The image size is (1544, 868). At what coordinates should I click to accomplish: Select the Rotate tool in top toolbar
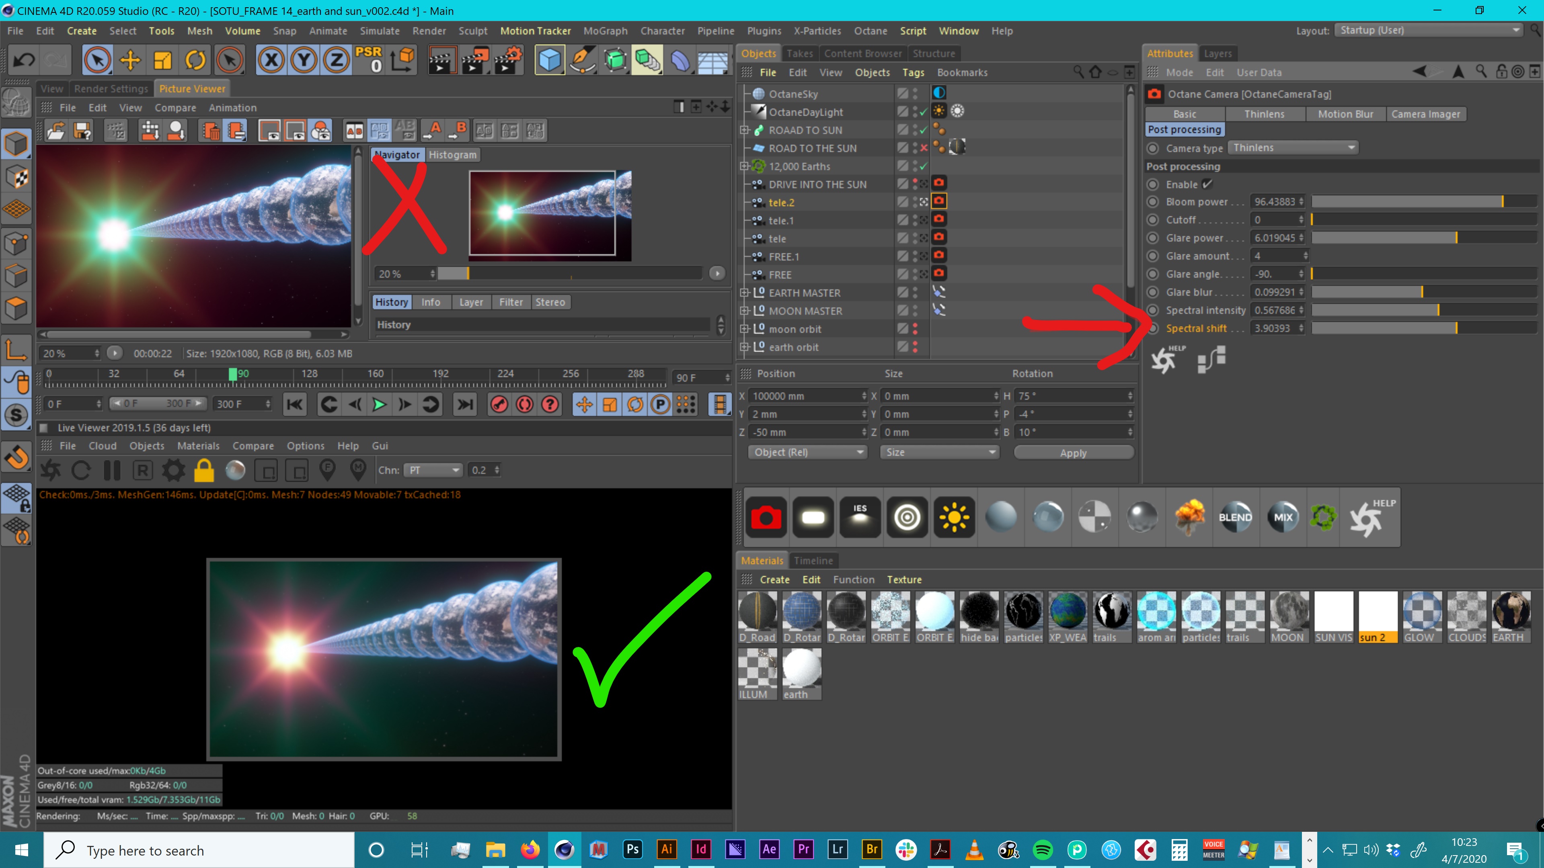pyautogui.click(x=195, y=60)
